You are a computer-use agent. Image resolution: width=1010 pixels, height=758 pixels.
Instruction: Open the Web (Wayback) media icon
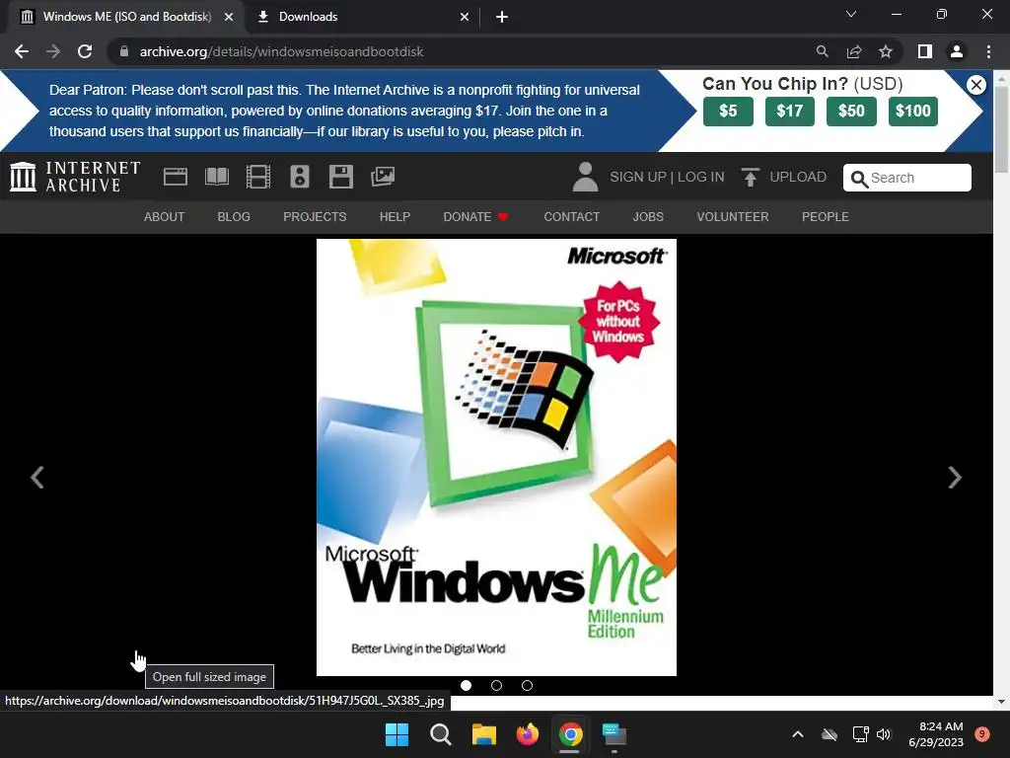pos(176,177)
